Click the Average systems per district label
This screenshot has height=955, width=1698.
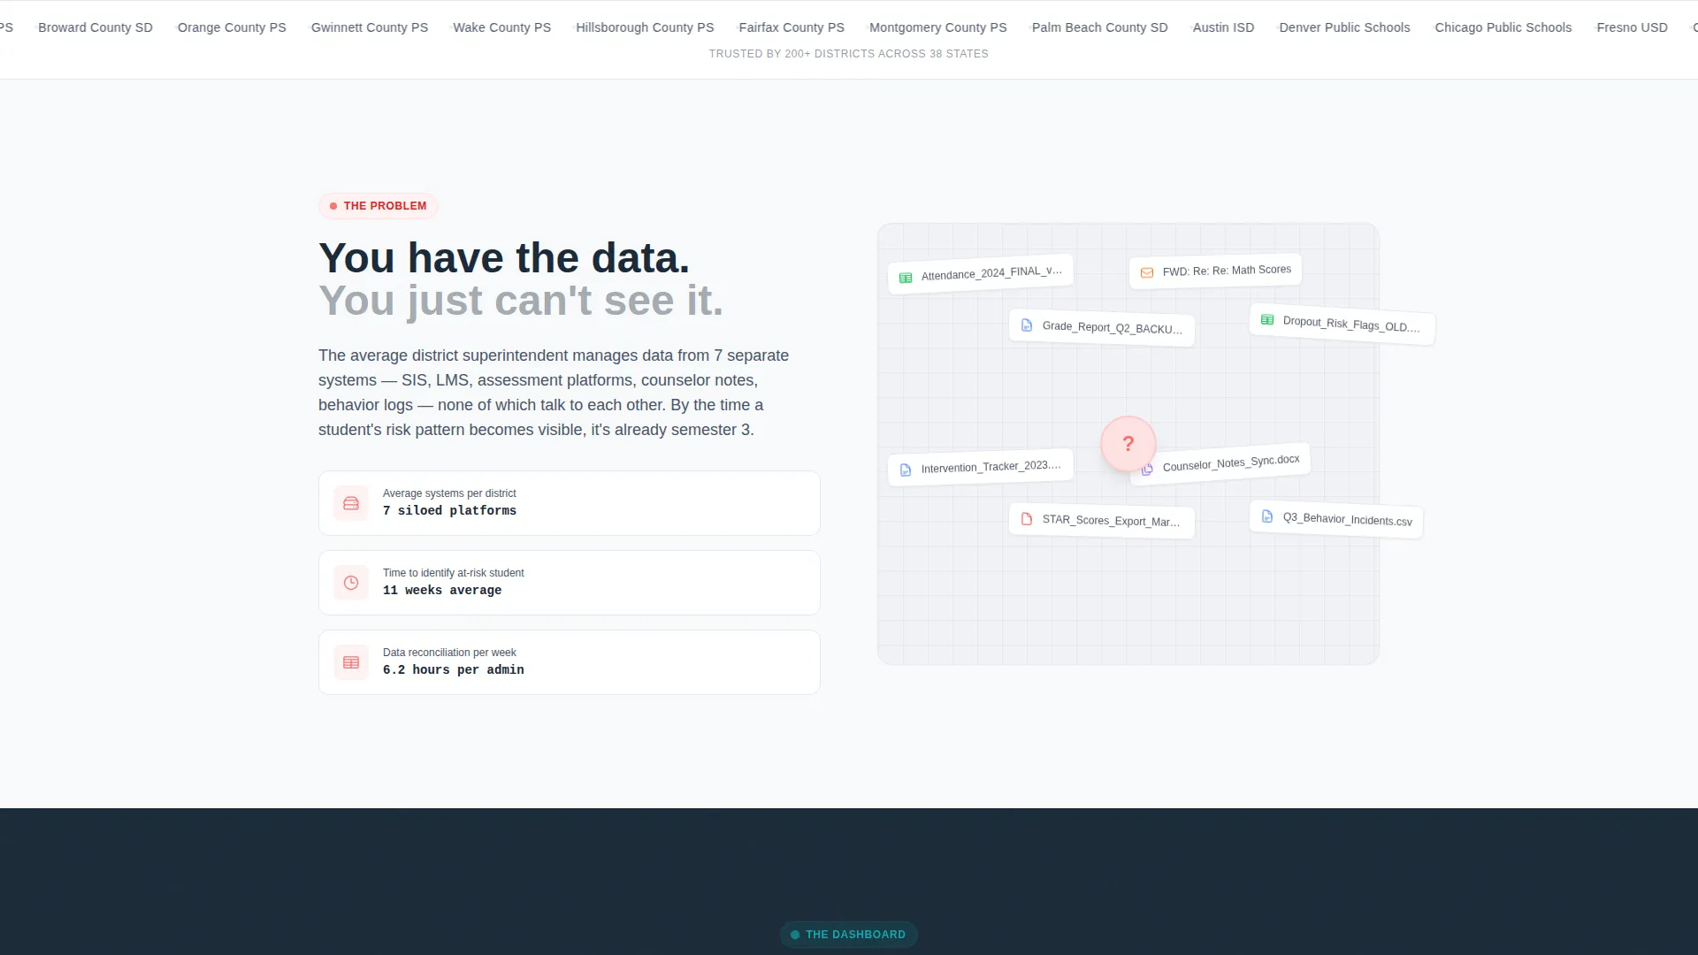pos(449,493)
